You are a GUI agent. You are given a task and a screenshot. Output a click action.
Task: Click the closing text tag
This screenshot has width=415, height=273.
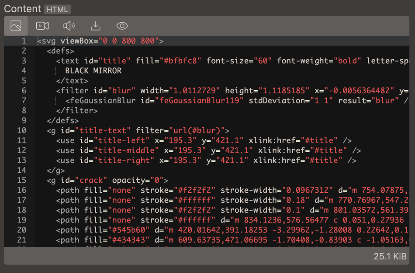72,81
